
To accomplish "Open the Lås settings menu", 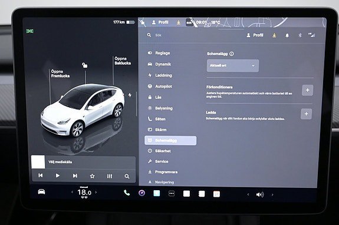I will pyautogui.click(x=154, y=97).
